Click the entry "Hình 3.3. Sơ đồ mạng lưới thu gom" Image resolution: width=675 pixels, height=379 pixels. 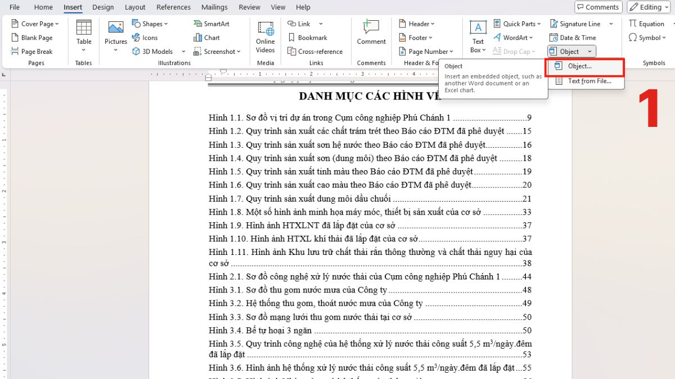pyautogui.click(x=370, y=317)
